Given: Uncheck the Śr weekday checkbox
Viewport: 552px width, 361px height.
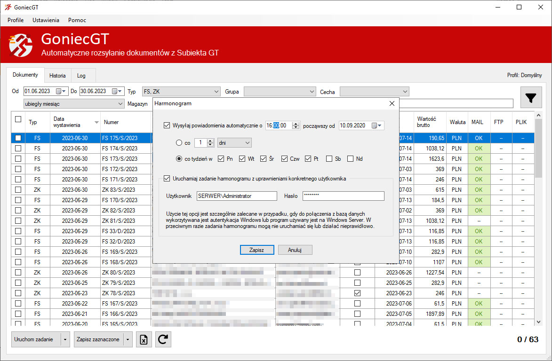Looking at the screenshot, I should coord(263,158).
